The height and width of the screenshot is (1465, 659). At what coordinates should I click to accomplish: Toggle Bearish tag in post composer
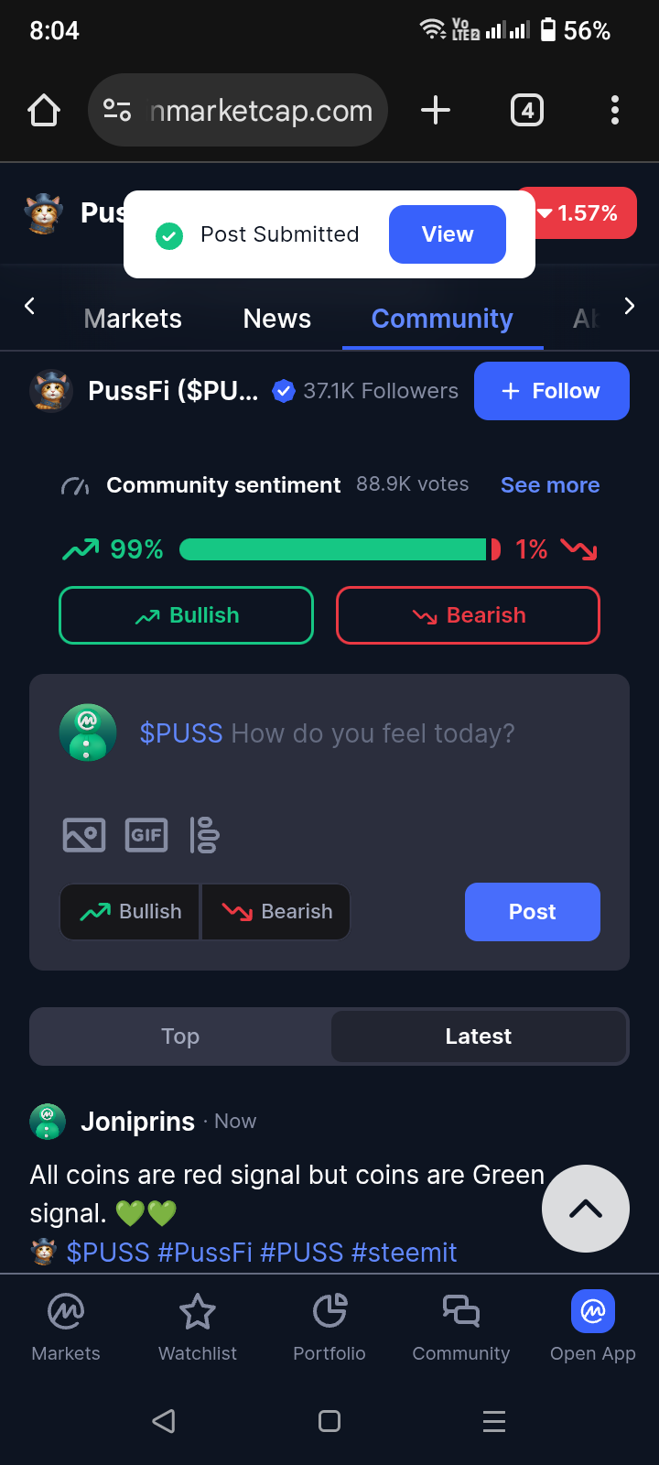click(x=276, y=912)
